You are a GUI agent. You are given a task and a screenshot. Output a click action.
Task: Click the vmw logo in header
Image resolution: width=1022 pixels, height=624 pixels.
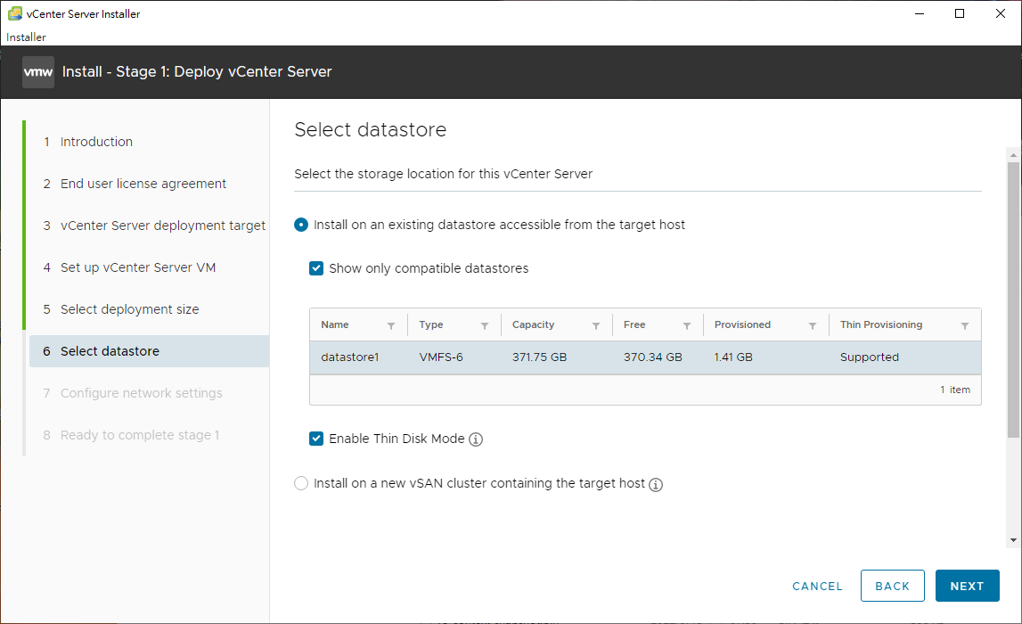[37, 71]
